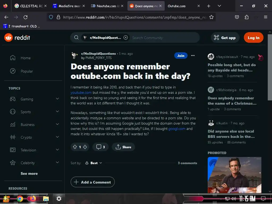Click the page vertical scrollbar
This screenshot has width=272, height=204.
pyautogui.click(x=270, y=67)
